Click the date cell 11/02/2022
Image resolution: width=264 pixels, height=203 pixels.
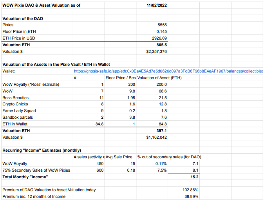pos(156,5)
